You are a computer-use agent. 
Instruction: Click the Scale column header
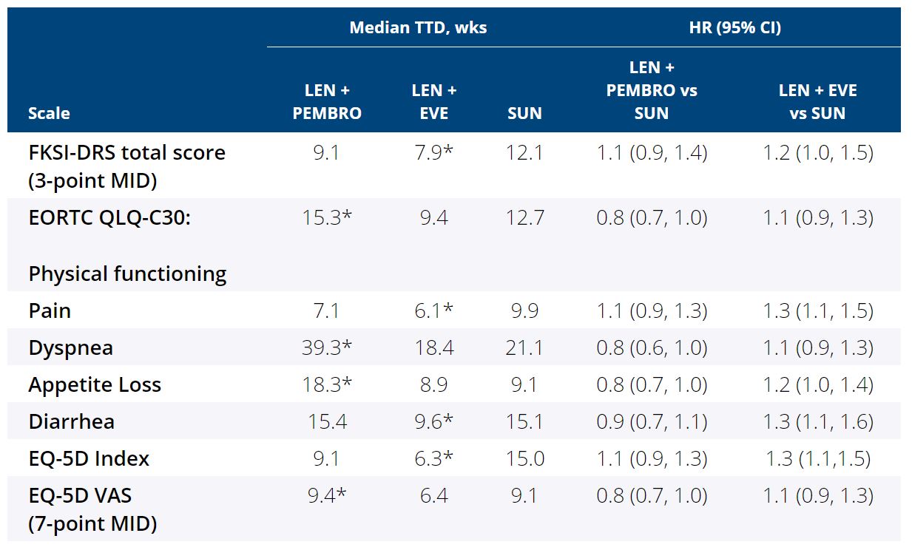tap(49, 113)
